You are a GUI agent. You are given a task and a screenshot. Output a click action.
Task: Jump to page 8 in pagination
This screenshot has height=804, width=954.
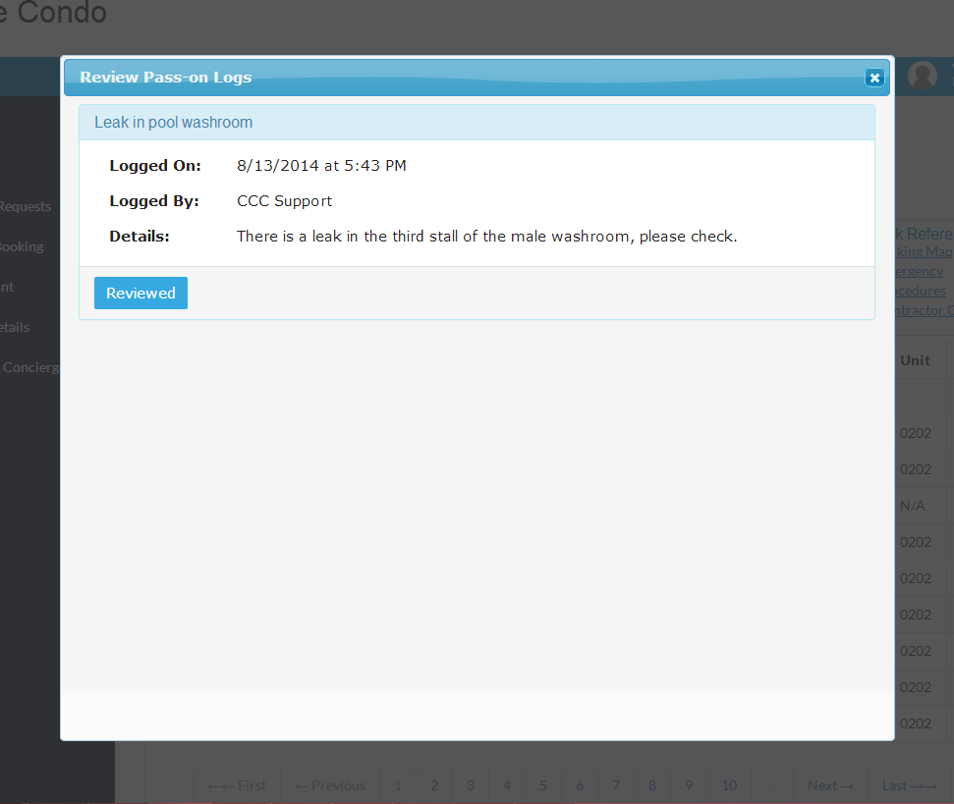652,785
